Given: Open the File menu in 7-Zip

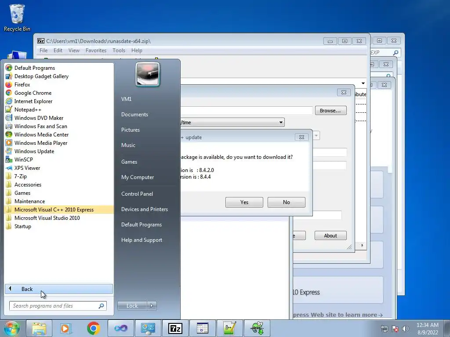Looking at the screenshot, I should tap(44, 50).
